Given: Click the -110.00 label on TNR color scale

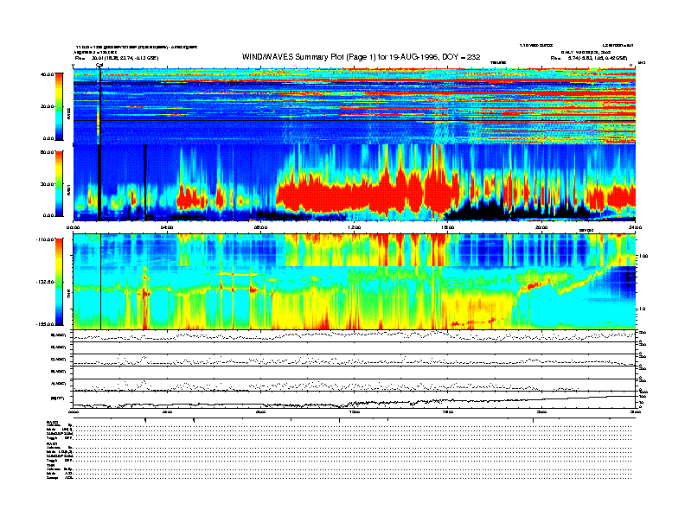Looking at the screenshot, I should coord(45,239).
